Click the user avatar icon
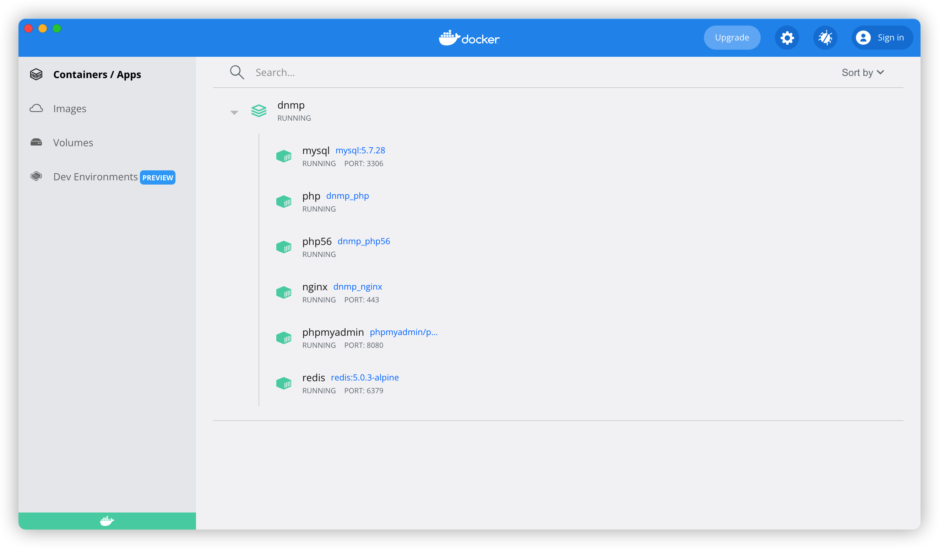 tap(863, 38)
